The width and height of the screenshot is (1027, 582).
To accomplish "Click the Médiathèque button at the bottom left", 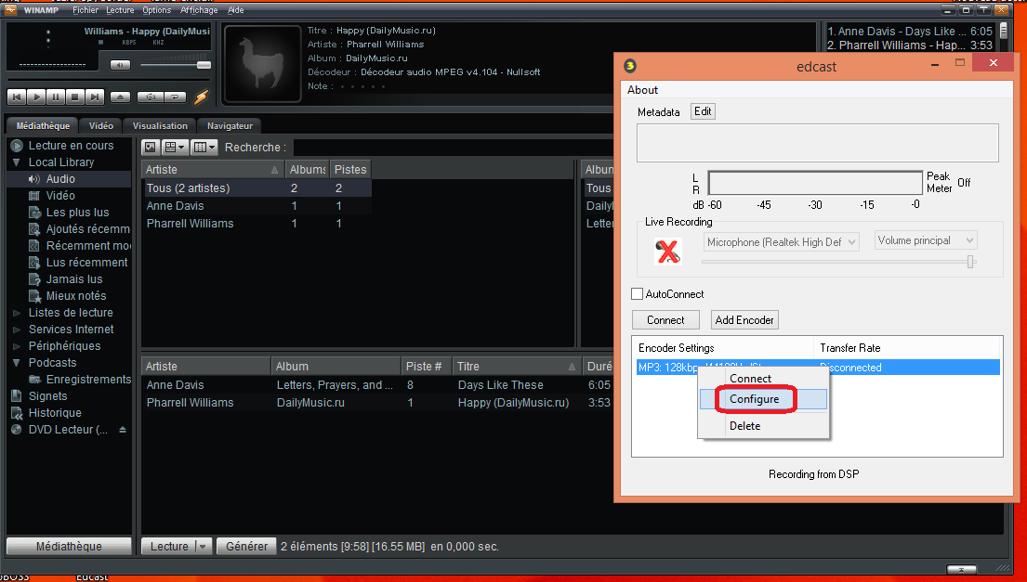I will (x=69, y=546).
